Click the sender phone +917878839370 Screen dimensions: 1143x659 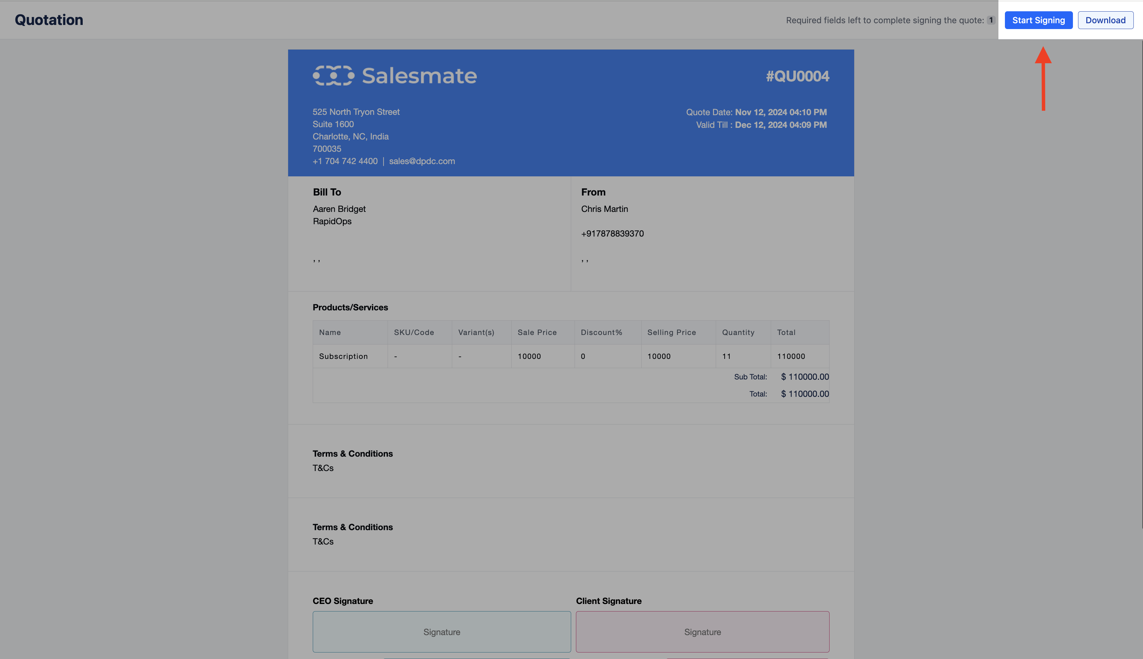click(x=612, y=233)
